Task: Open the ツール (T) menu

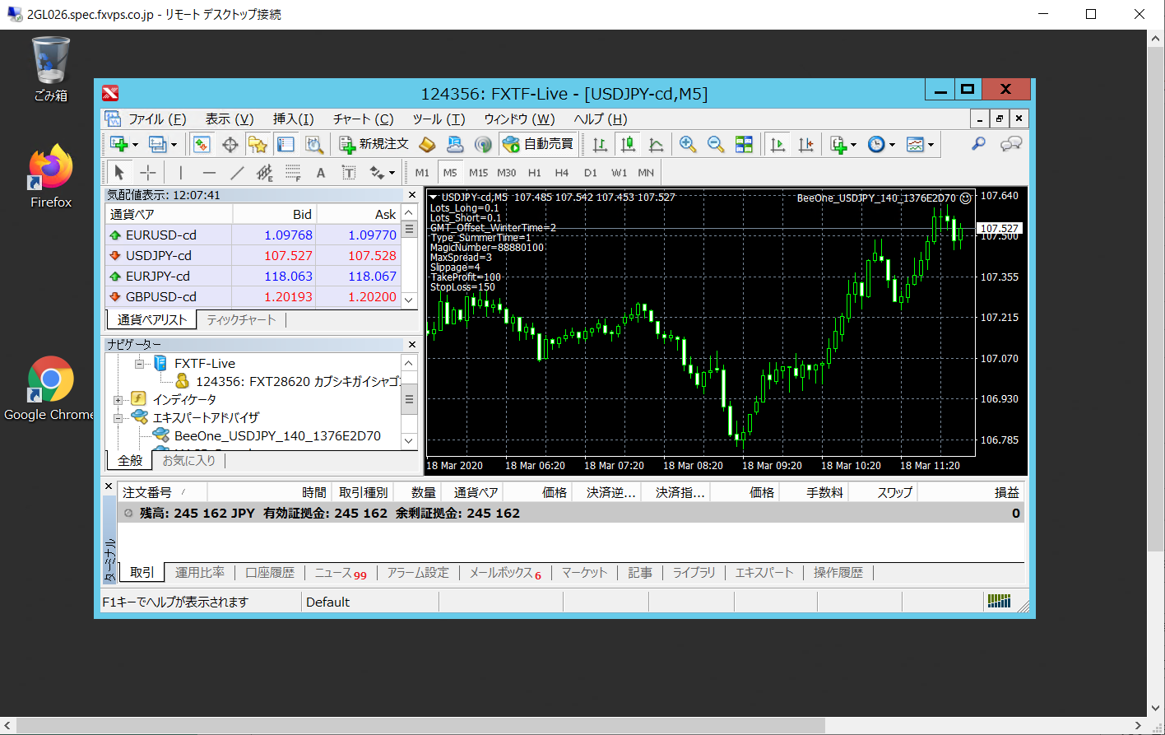Action: [439, 119]
